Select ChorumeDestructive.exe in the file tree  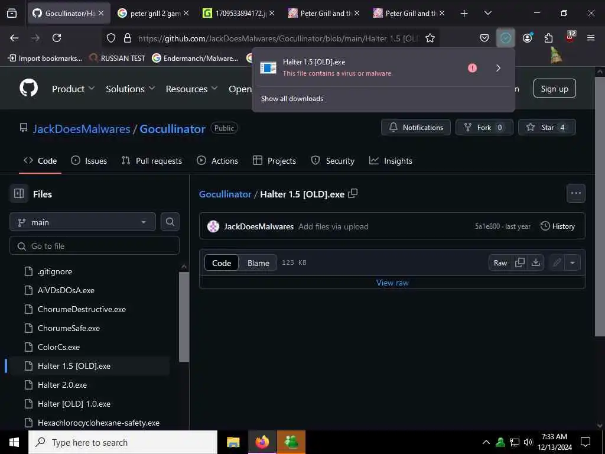click(x=82, y=309)
